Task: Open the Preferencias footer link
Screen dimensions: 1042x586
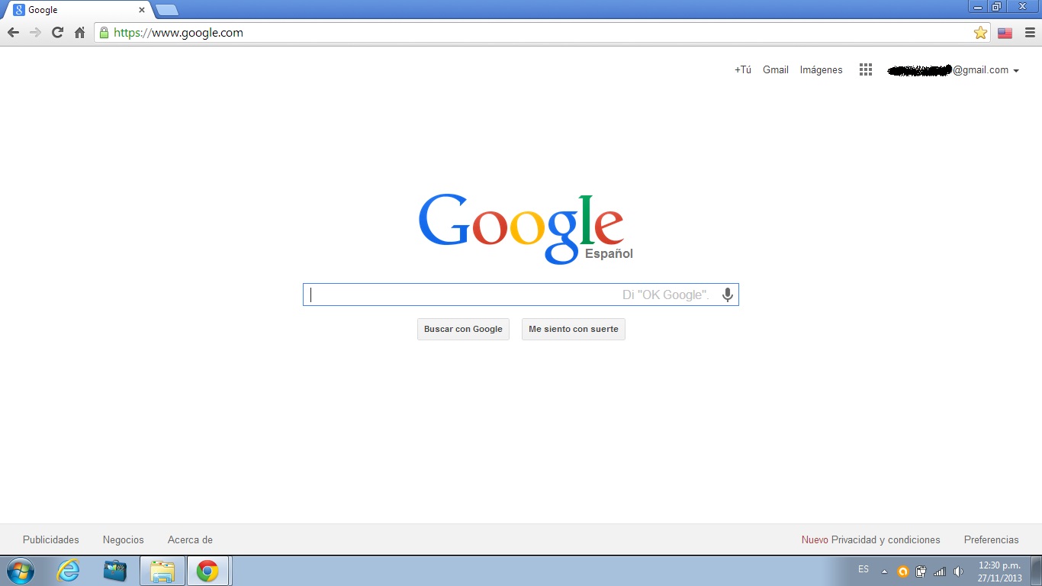Action: (992, 539)
